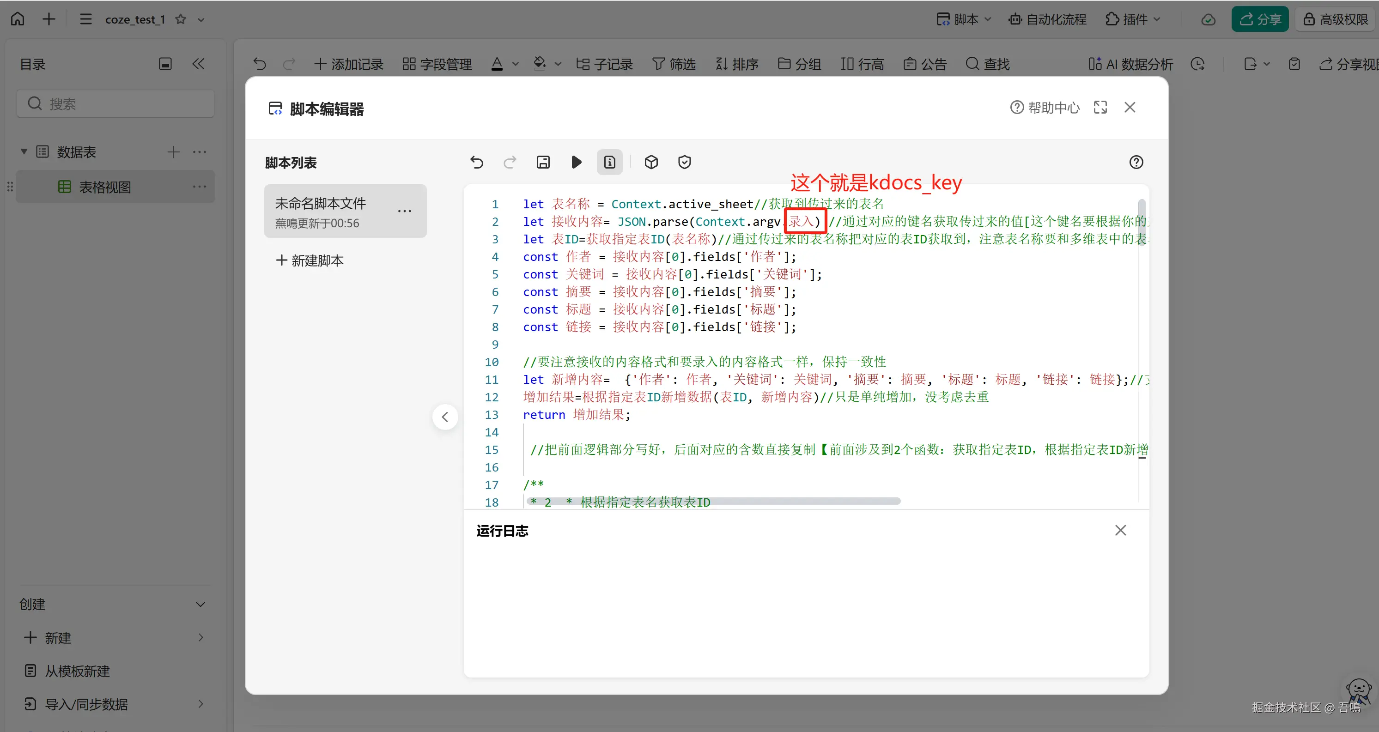The height and width of the screenshot is (732, 1379).
Task: Click the shield check icon
Action: [684, 162]
